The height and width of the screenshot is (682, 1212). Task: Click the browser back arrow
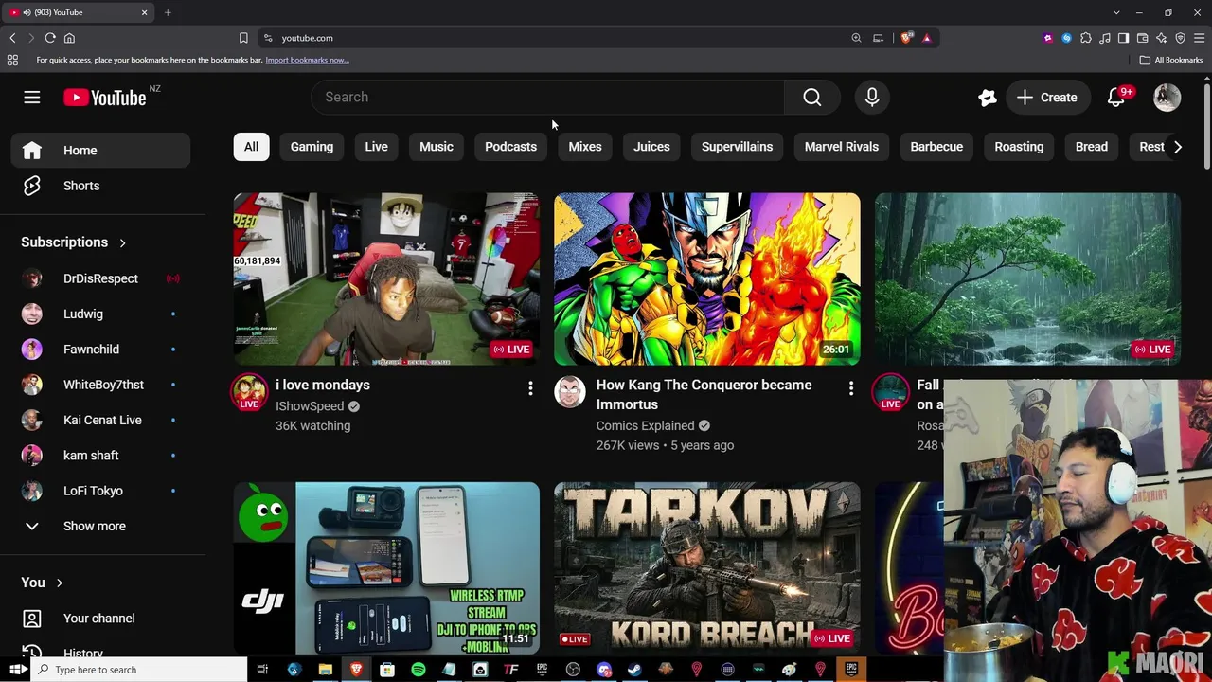pyautogui.click(x=12, y=38)
